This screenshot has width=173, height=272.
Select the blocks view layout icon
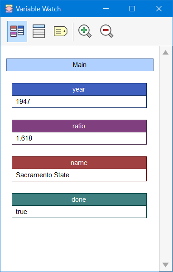click(x=17, y=31)
